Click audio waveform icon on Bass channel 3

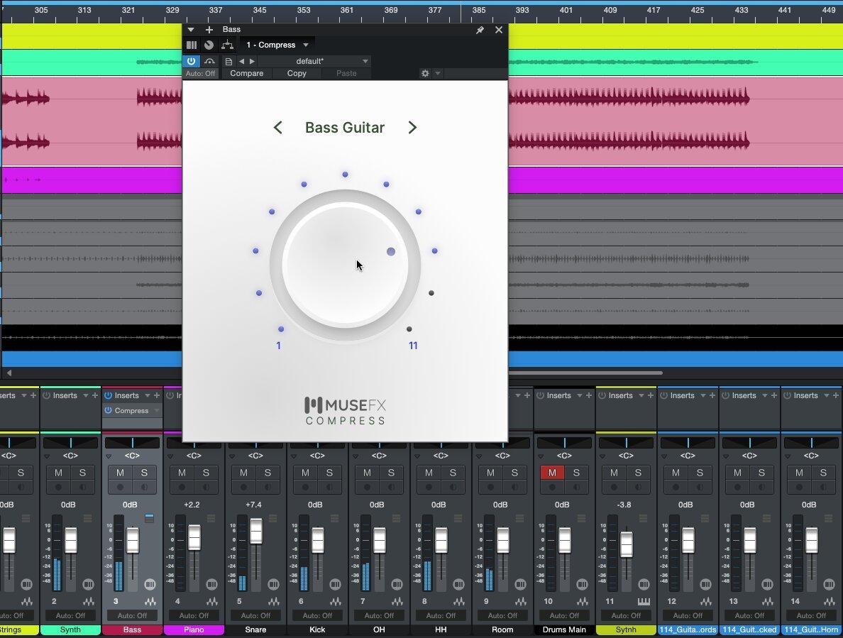[x=150, y=601]
